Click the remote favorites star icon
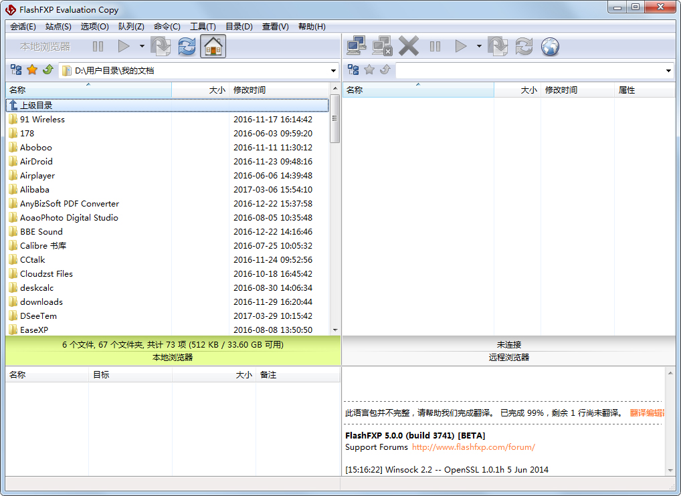681x496 pixels. 369,70
